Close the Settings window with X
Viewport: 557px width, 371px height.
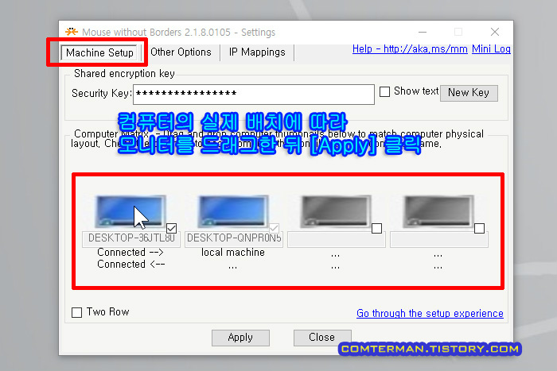click(x=495, y=33)
